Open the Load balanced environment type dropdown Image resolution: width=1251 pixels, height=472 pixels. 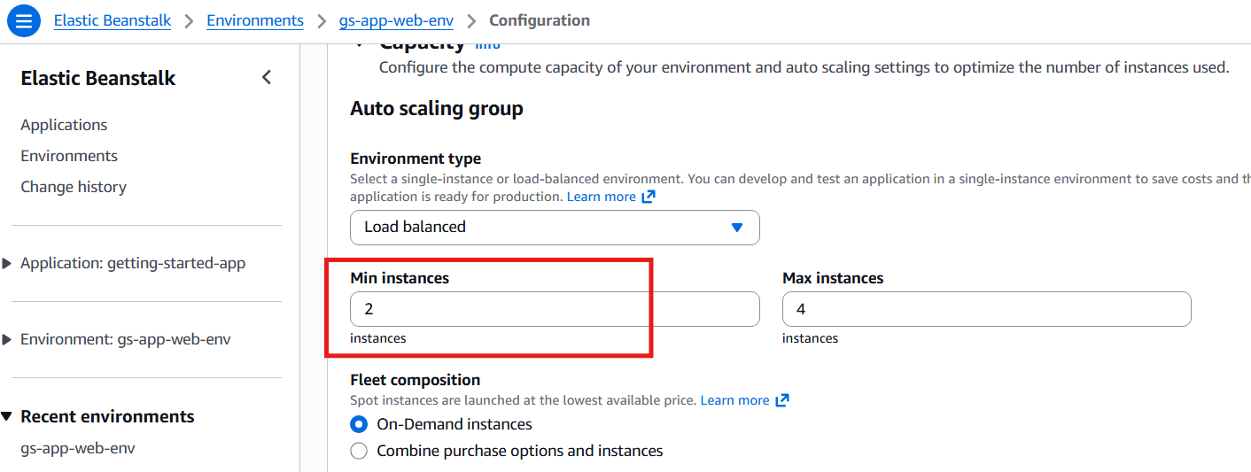pyautogui.click(x=554, y=228)
